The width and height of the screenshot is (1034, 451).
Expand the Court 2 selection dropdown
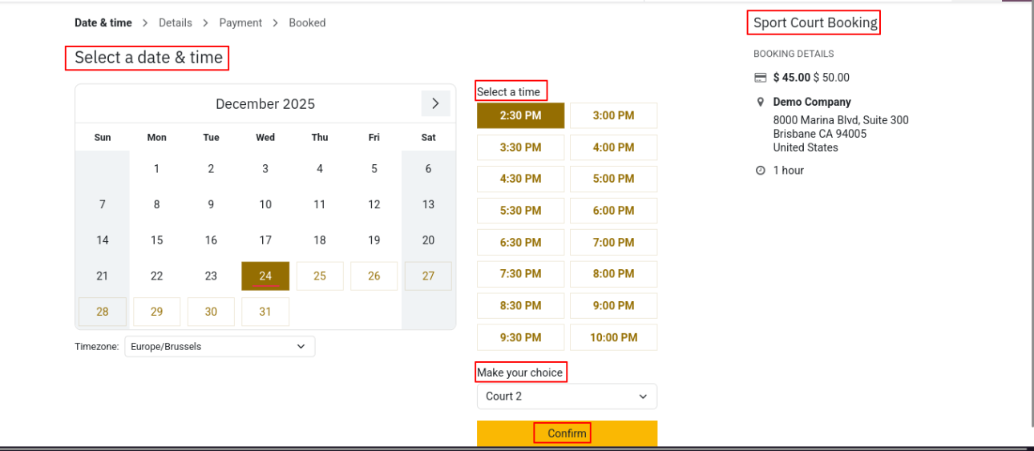pyautogui.click(x=566, y=397)
